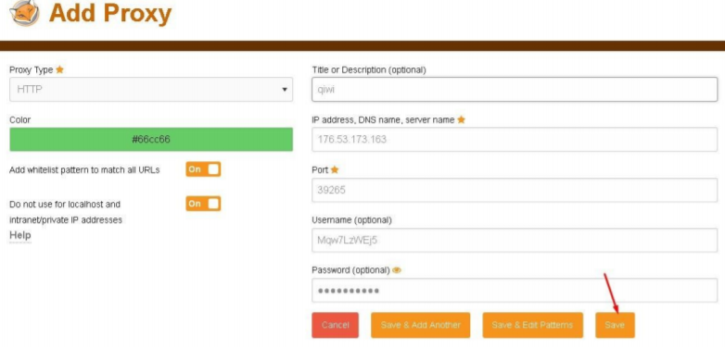Click the dropdown arrow of Proxy Type
The image size is (725, 349).
click(285, 90)
